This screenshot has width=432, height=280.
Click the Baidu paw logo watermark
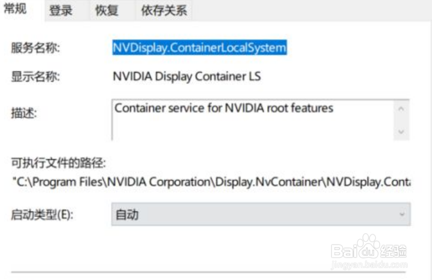coord(370,246)
